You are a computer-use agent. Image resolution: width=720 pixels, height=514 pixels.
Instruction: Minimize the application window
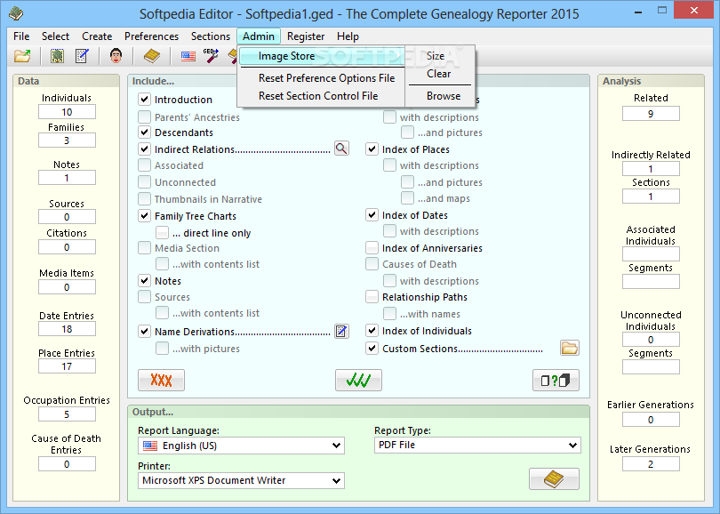[638, 11]
